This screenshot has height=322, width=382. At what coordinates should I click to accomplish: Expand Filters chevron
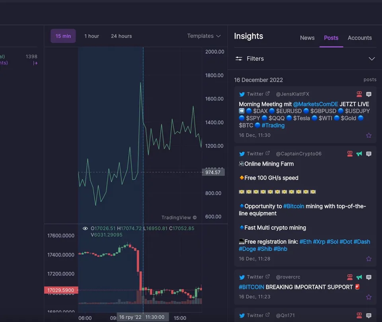tap(372, 59)
